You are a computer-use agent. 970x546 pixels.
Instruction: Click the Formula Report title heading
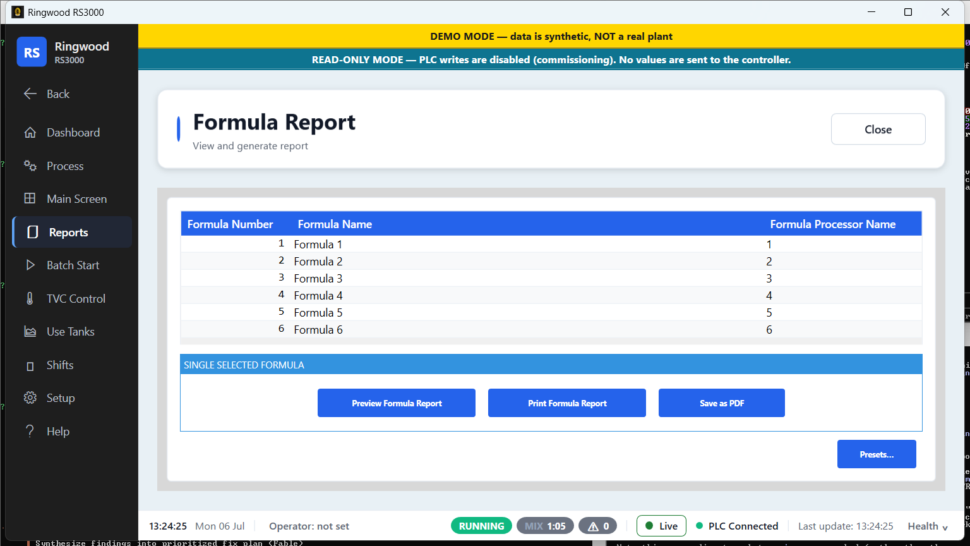point(274,122)
